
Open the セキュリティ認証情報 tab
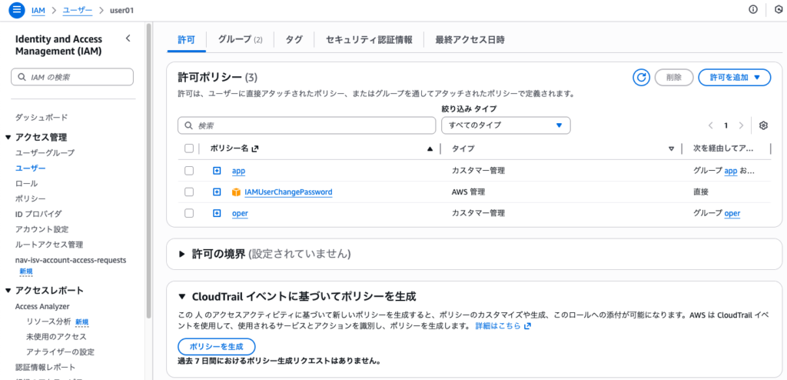(369, 39)
